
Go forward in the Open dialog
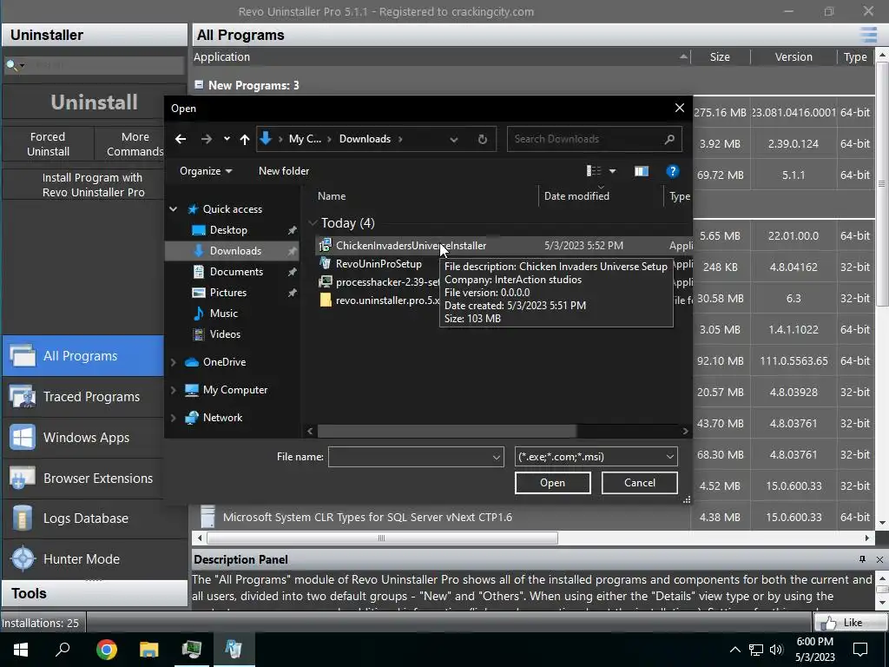coord(207,139)
